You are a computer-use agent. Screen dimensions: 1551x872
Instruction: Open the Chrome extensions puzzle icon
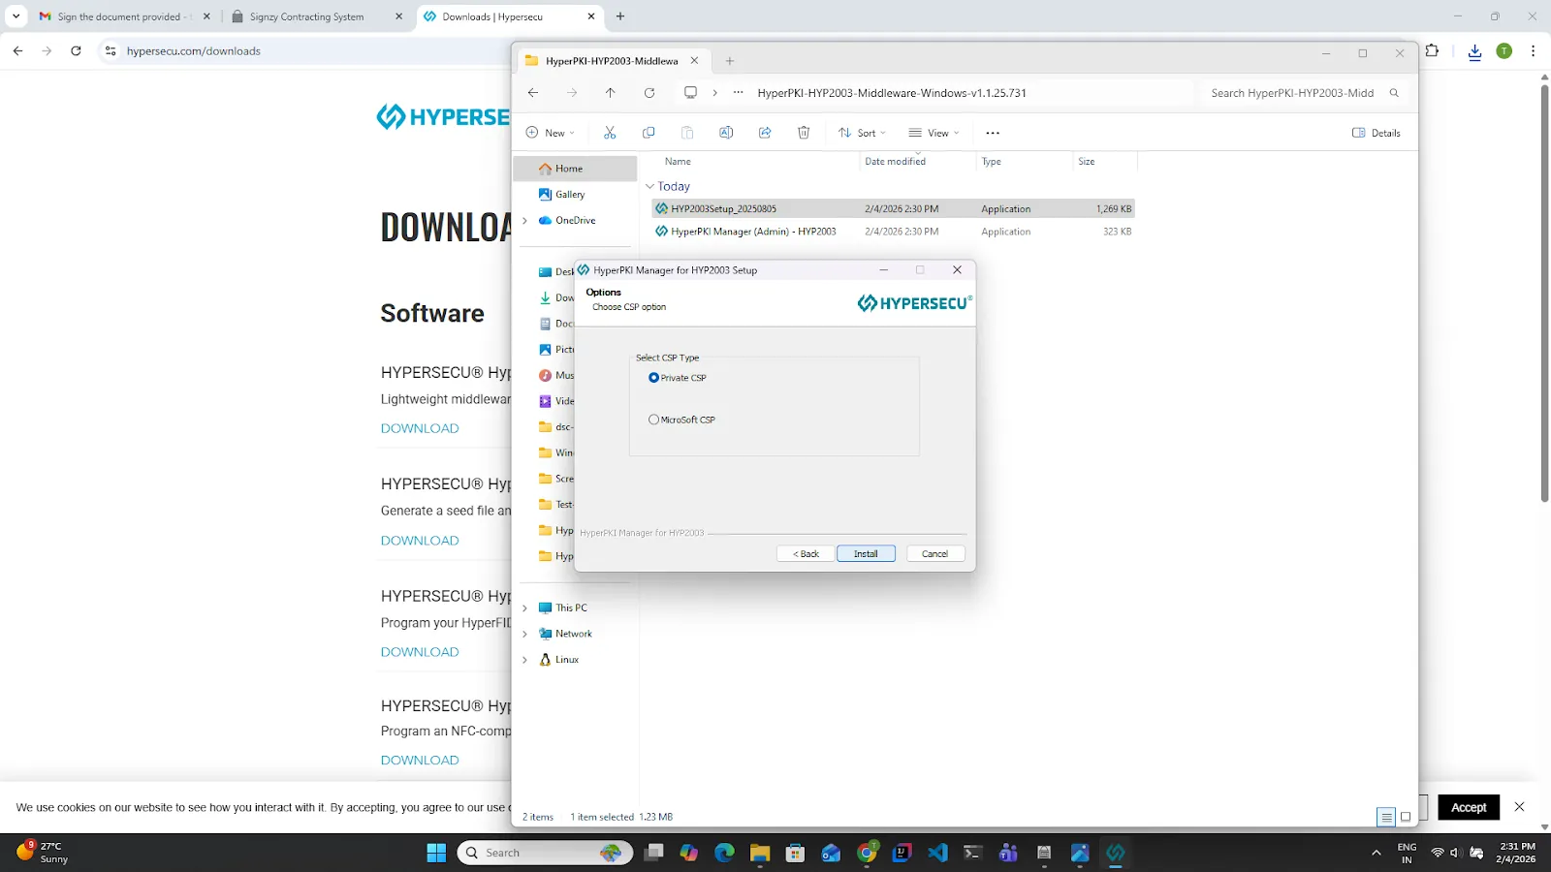tap(1433, 51)
